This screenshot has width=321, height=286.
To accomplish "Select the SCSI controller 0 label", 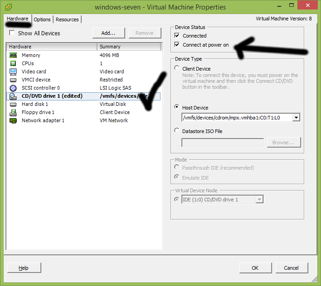I will 41,88.
